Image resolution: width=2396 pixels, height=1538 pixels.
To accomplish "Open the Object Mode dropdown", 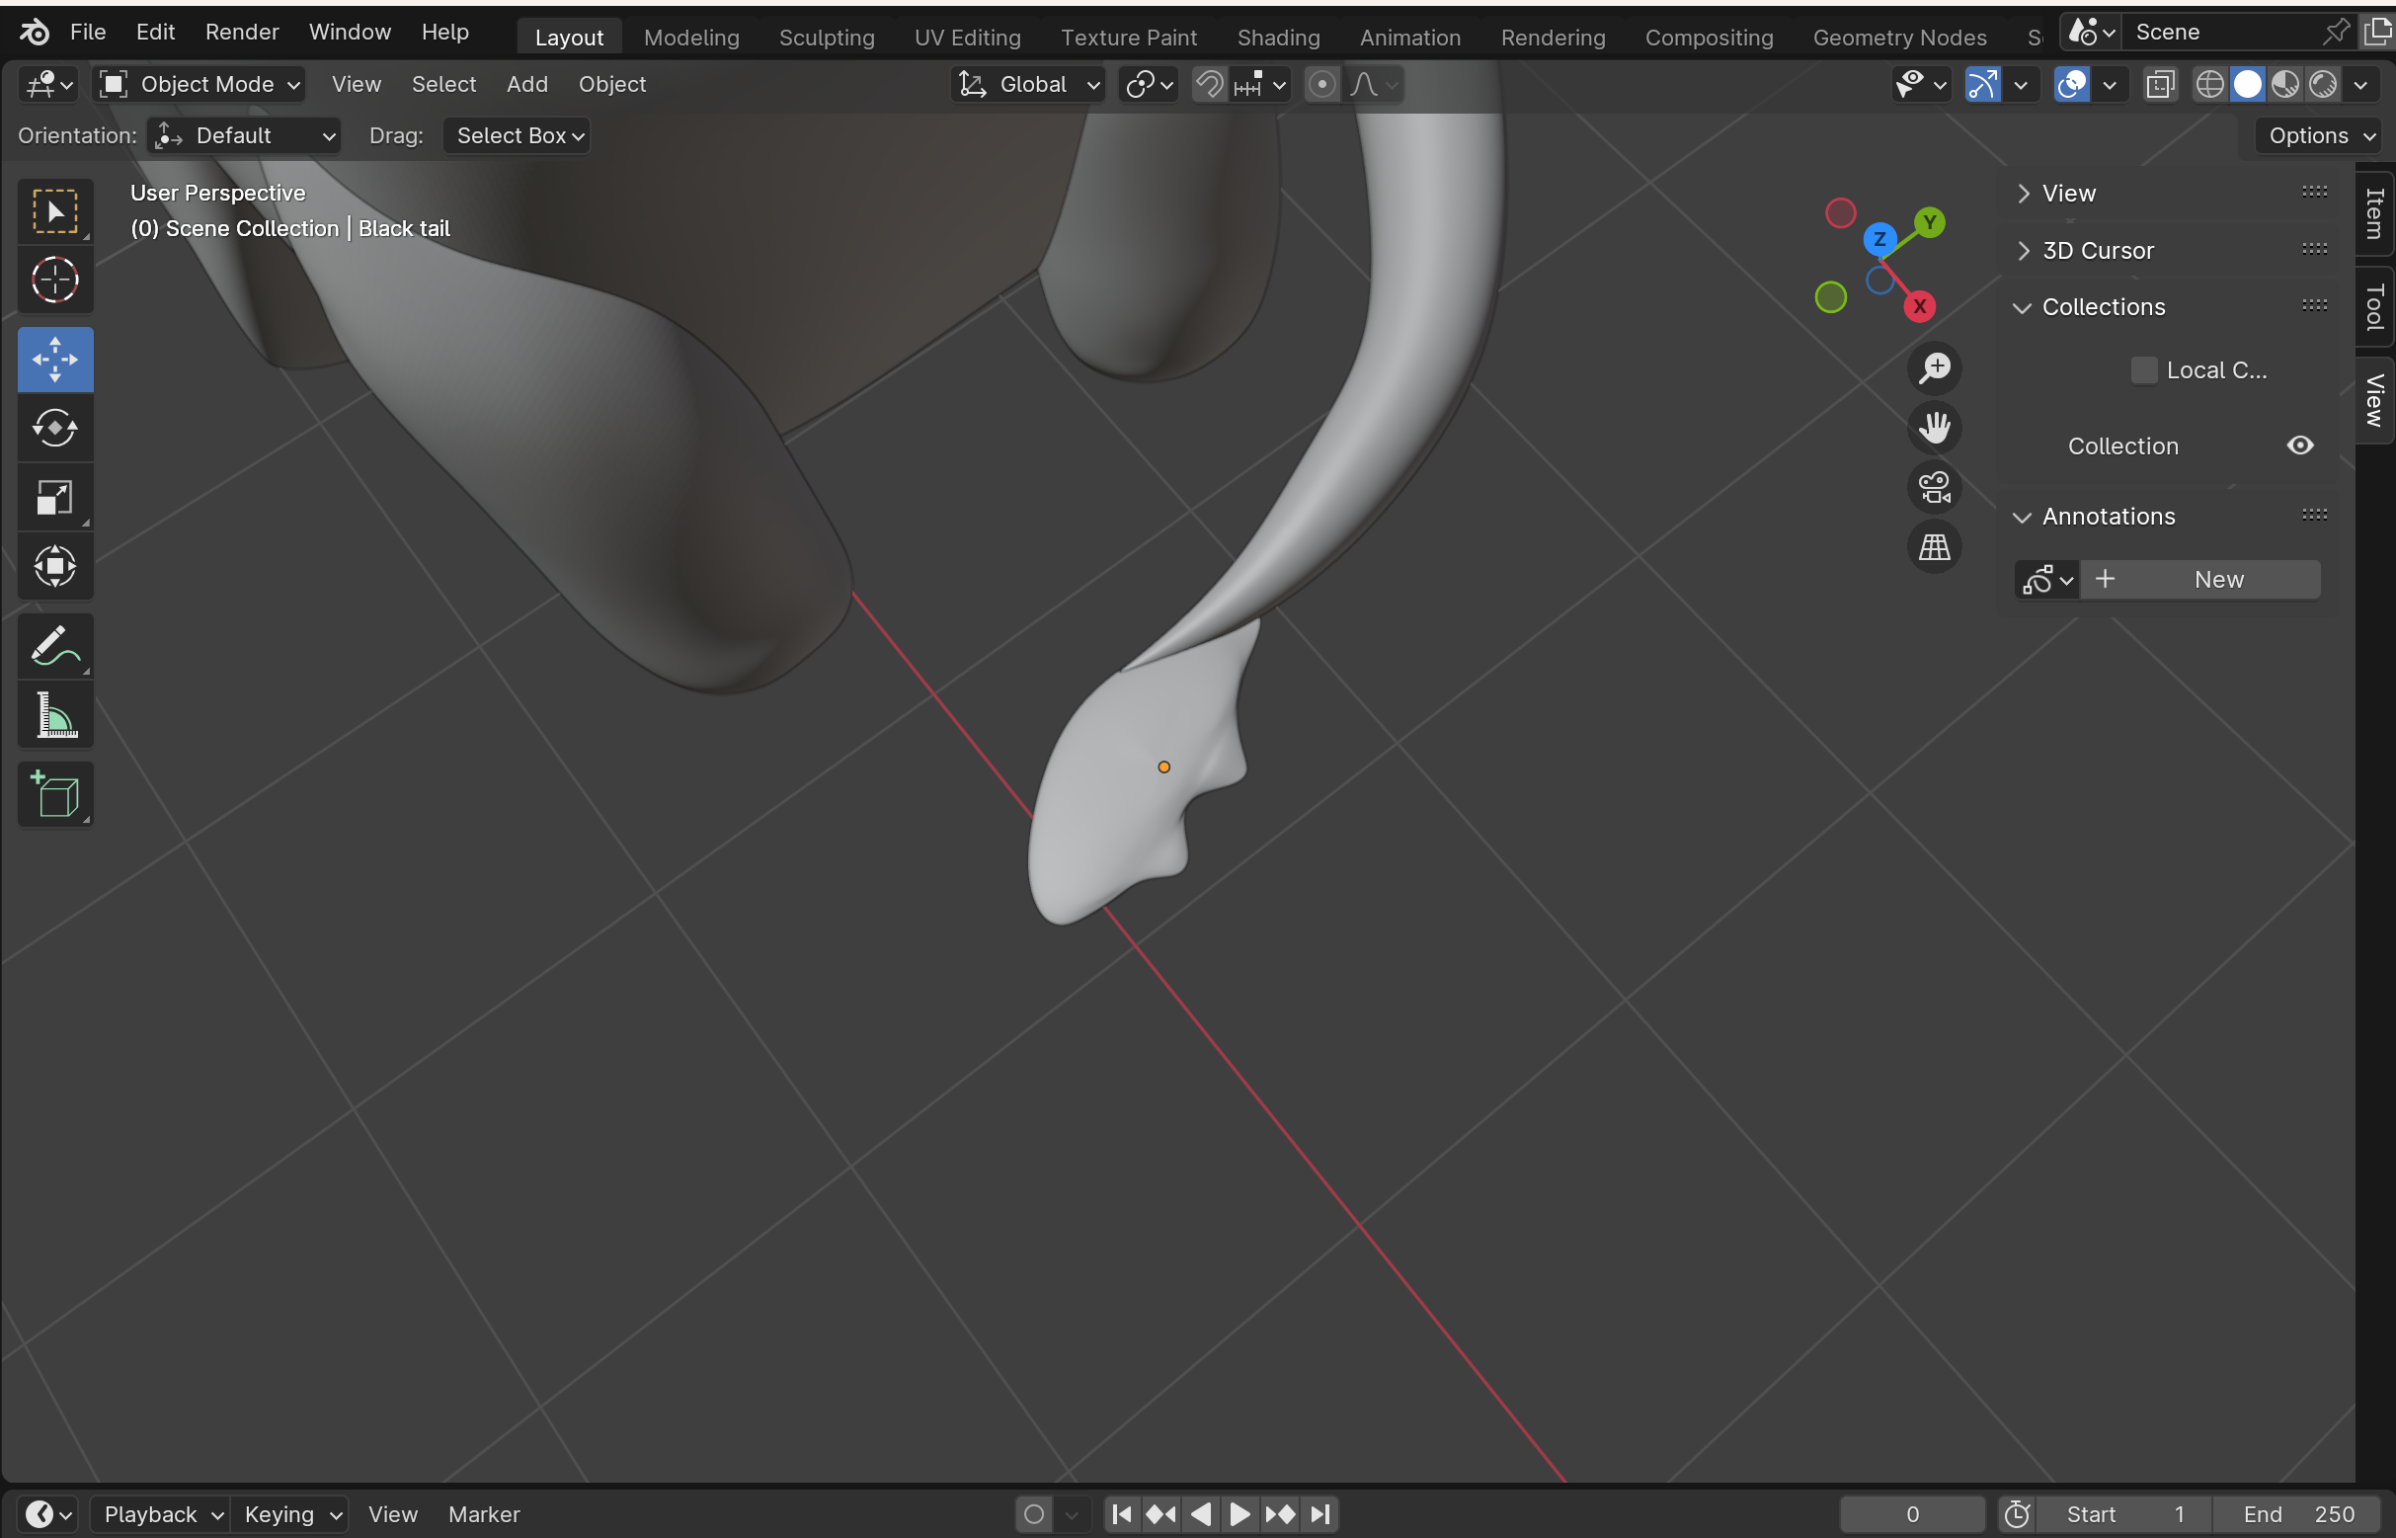I will 199,85.
